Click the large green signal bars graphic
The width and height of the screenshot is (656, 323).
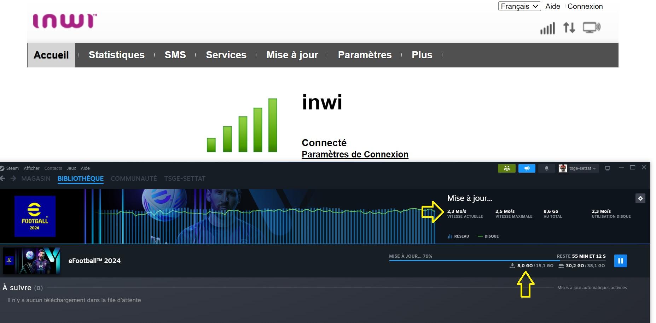242,125
